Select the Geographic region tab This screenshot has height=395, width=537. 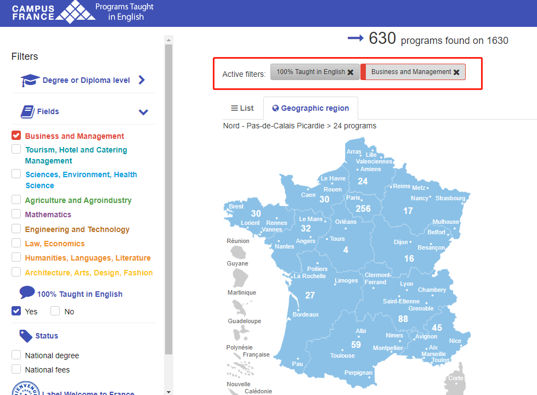(310, 108)
